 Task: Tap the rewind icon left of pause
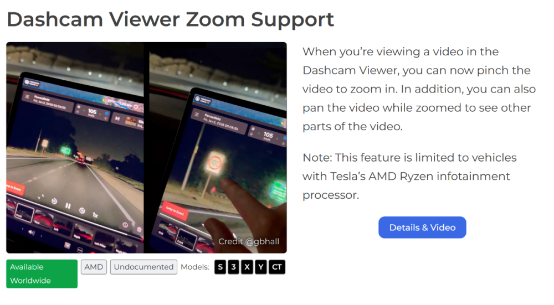pyautogui.click(x=54, y=201)
